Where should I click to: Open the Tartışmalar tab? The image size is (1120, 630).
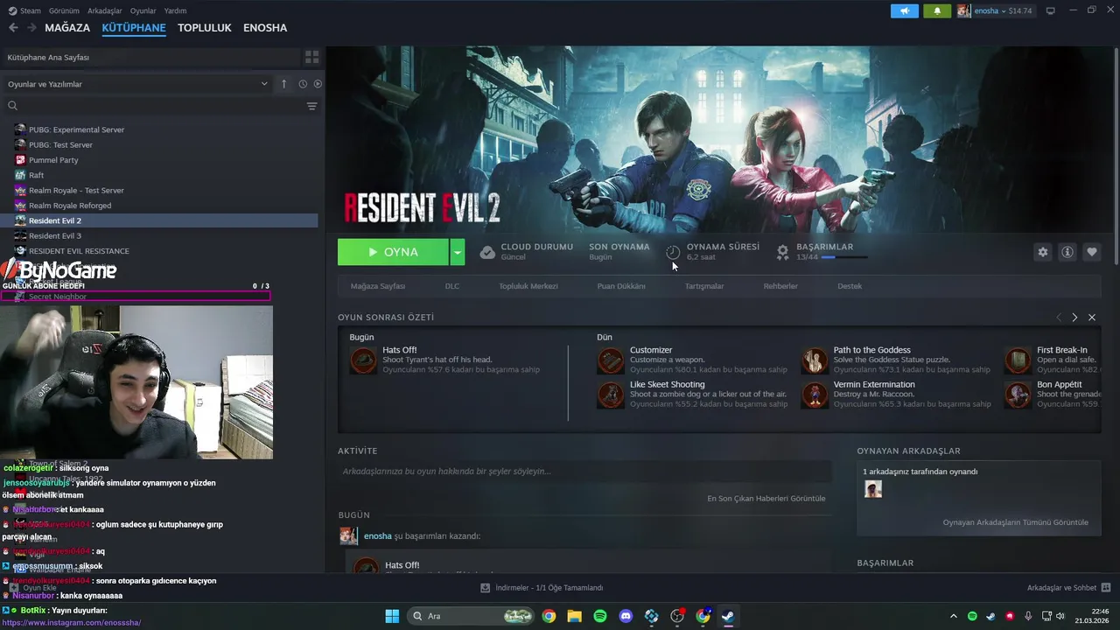(704, 286)
